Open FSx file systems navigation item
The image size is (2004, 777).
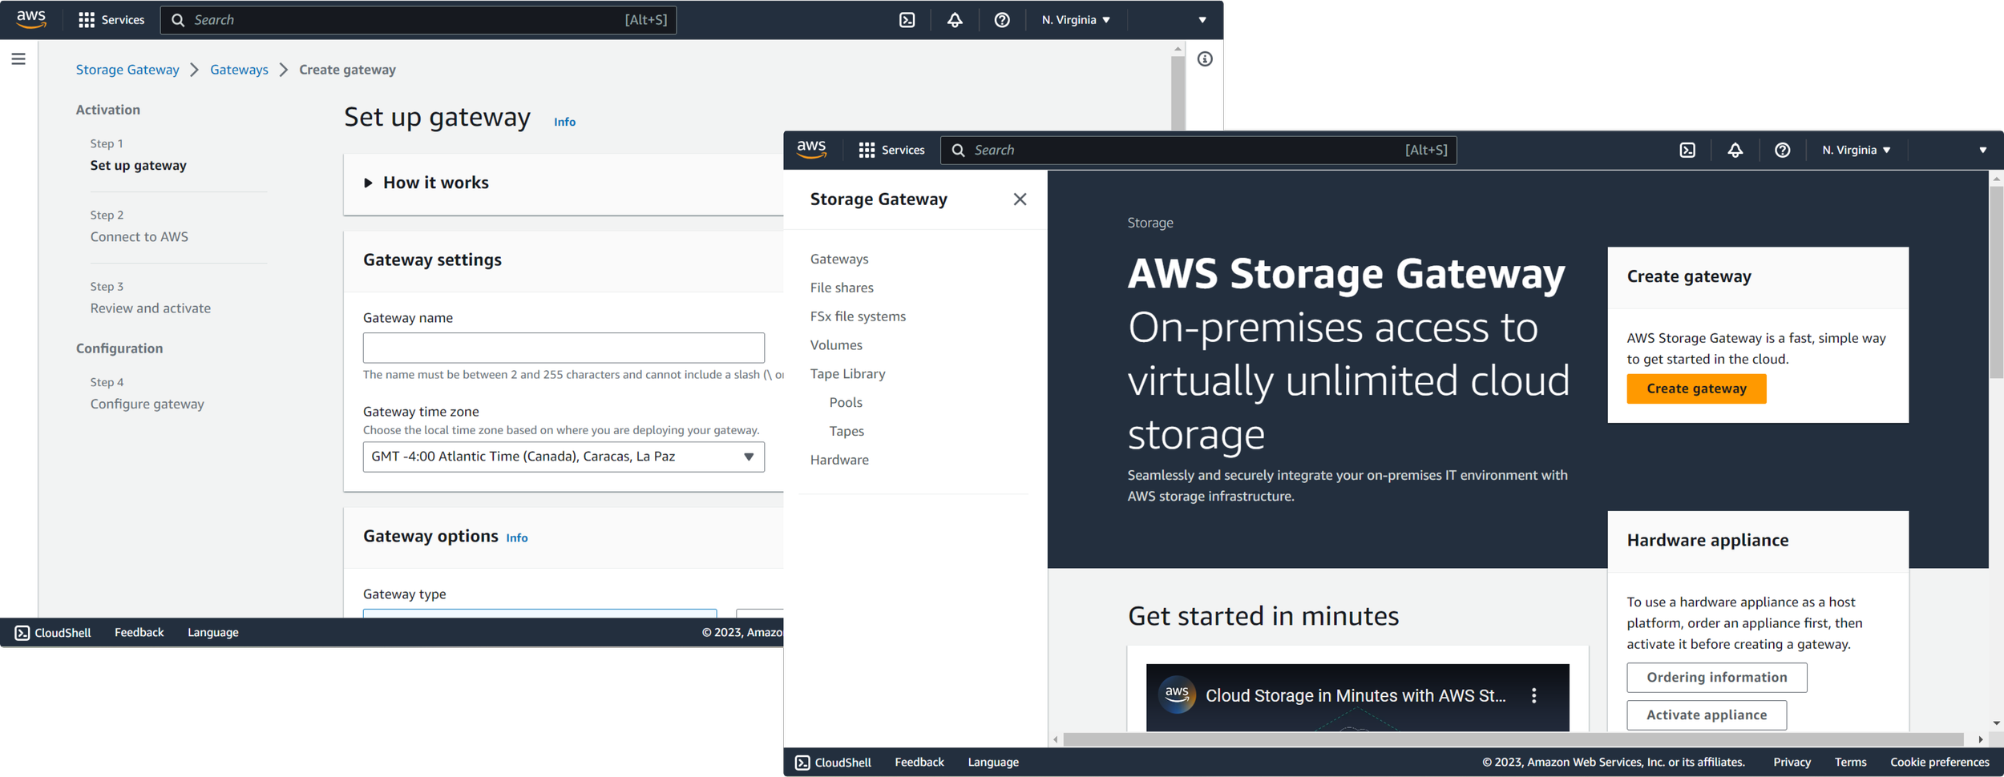pos(858,316)
